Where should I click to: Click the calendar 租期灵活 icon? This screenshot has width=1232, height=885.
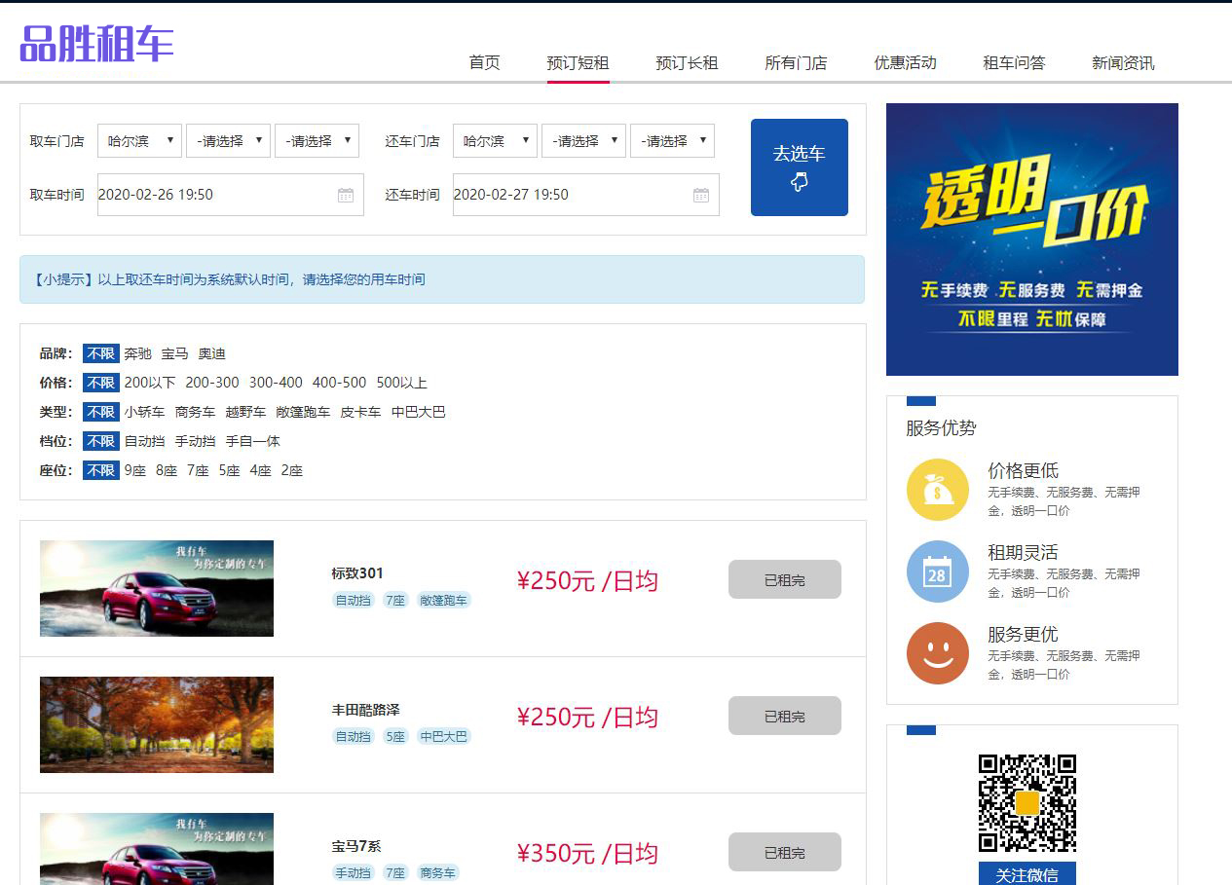click(x=937, y=572)
